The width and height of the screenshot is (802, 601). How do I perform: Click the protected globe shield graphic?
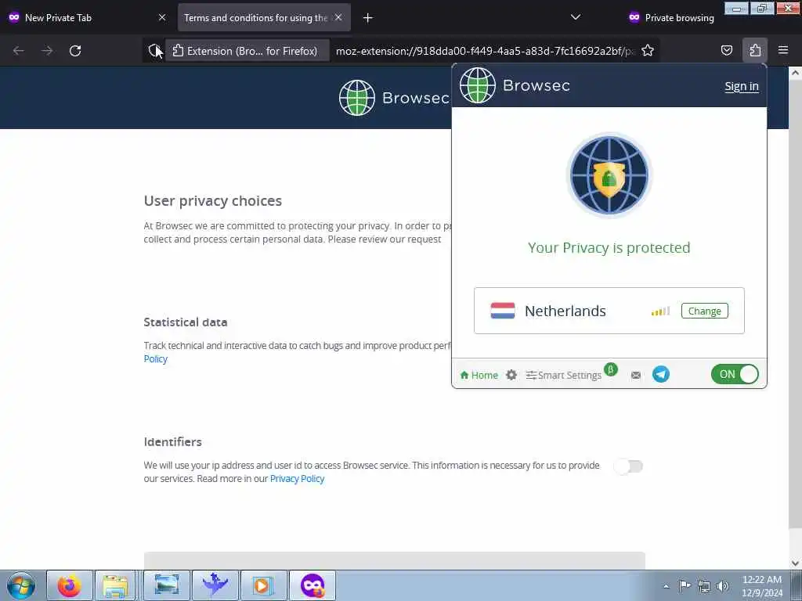coord(609,175)
